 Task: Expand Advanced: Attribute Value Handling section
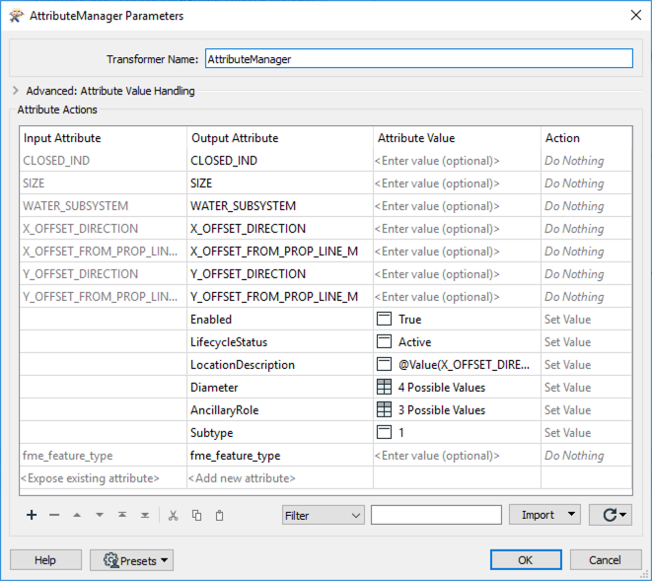[16, 91]
